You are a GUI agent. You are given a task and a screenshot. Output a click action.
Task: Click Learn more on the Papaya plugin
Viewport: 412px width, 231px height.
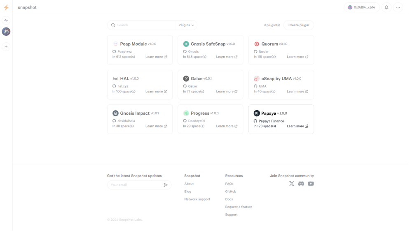pyautogui.click(x=297, y=126)
